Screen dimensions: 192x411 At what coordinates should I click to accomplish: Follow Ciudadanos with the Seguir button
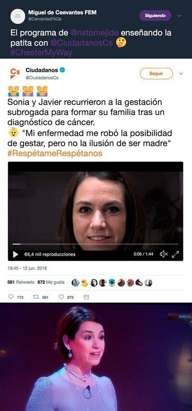pyautogui.click(x=156, y=74)
